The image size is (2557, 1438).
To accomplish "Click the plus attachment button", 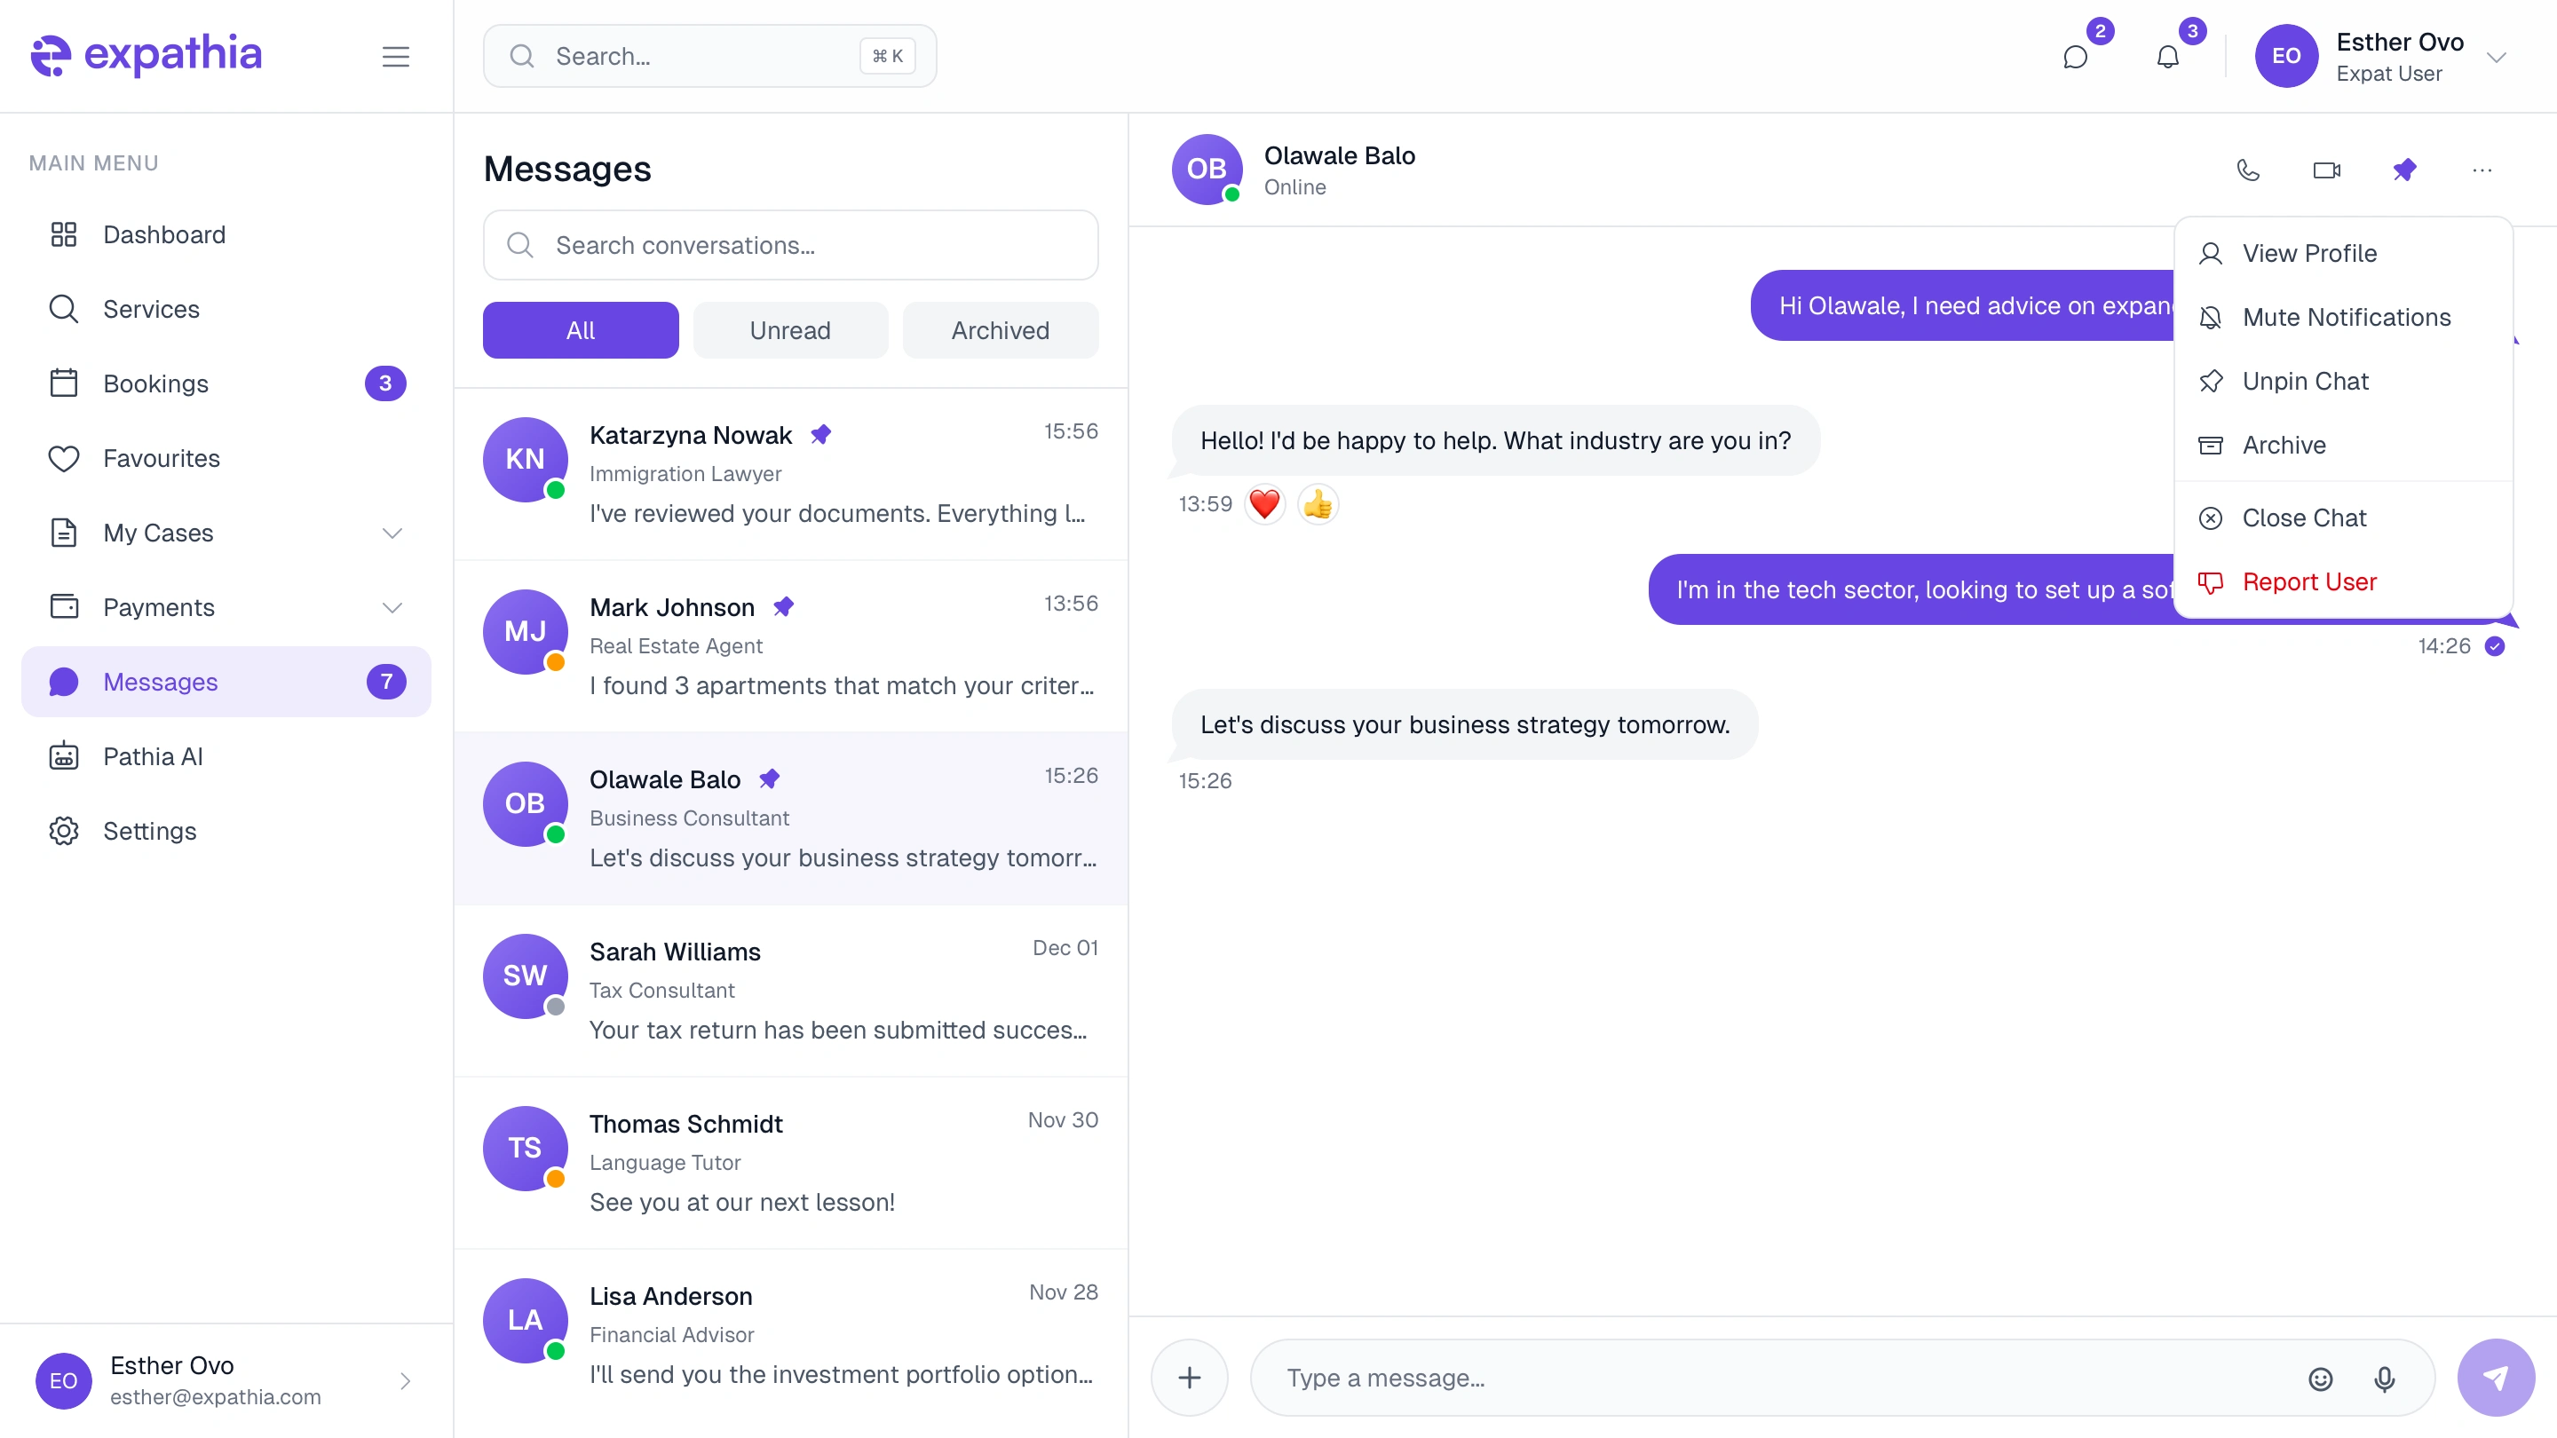I will click(1189, 1378).
